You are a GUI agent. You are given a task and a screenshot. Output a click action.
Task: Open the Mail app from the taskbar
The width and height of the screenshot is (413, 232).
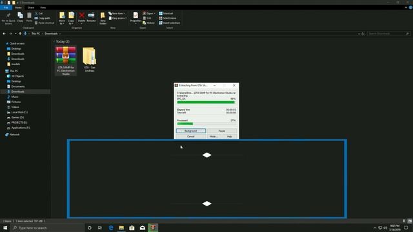click(142, 227)
